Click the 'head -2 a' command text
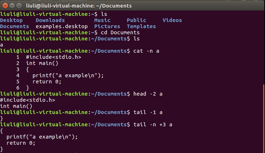Screen dimensions: 265x153 148,94
